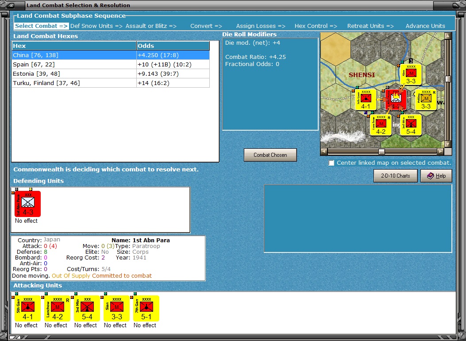Select the Sian 3-3 attacking unit counter
The height and width of the screenshot is (341, 466).
coord(117,308)
